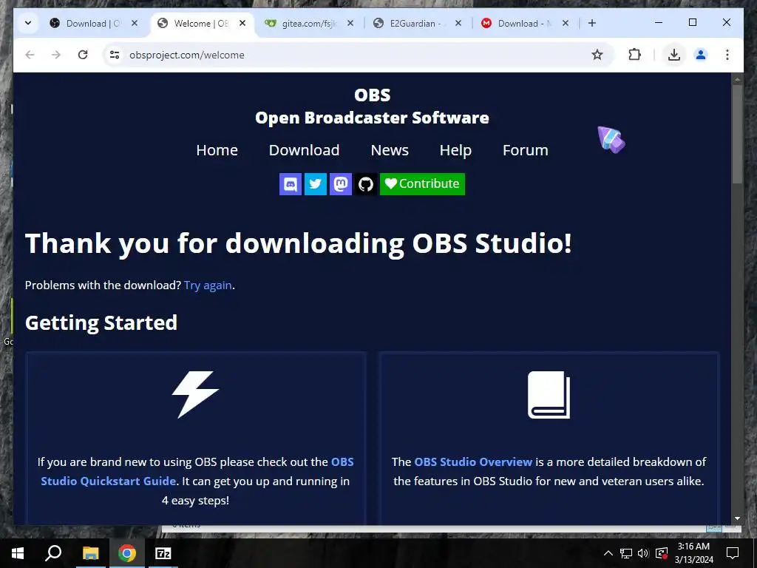
Task: Open the network status tray icon
Action: [x=626, y=553]
